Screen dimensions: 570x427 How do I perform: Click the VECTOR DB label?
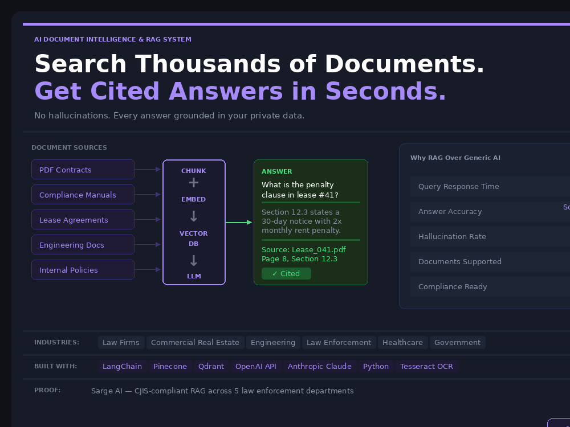pos(194,239)
